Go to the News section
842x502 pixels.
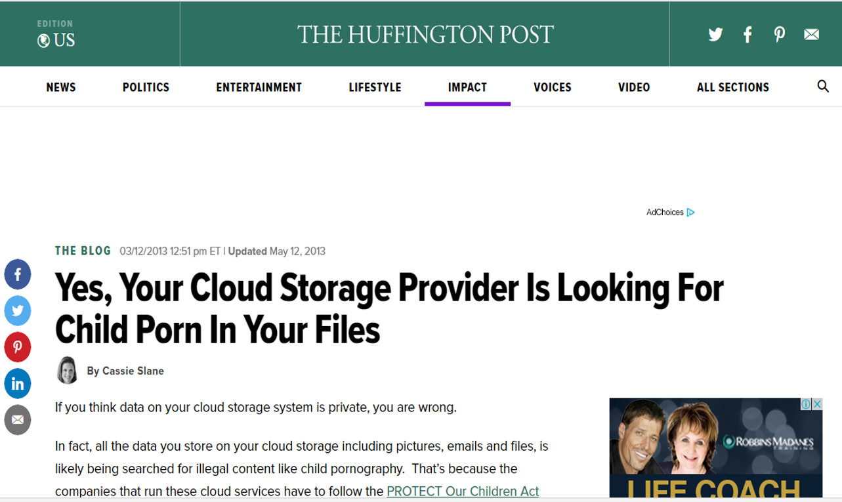pos(61,87)
